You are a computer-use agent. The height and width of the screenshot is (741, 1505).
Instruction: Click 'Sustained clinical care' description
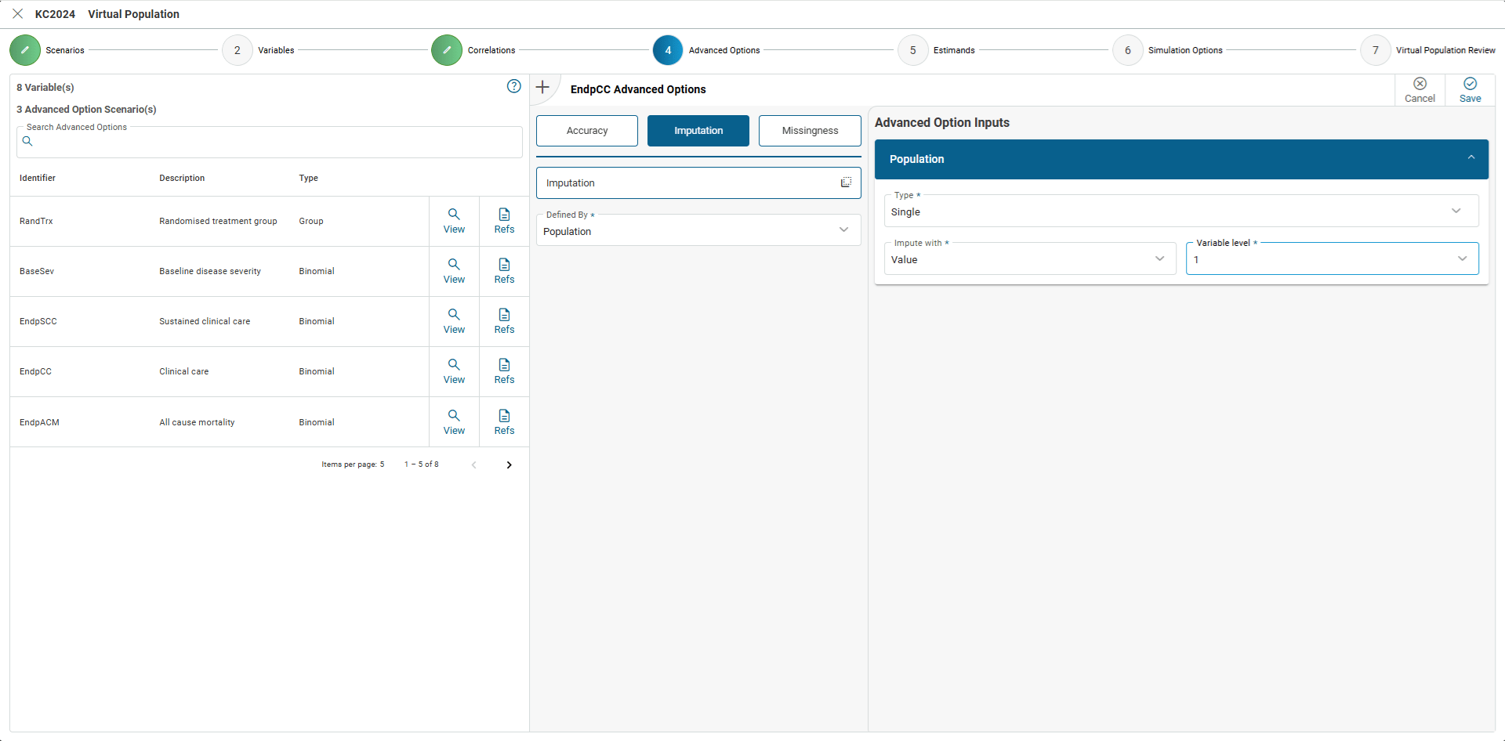[x=205, y=321]
